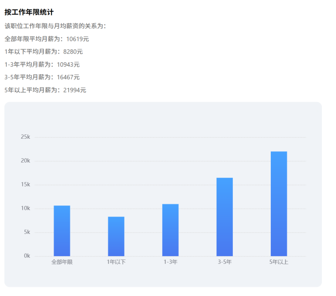
Task: Click the 按工作年限统计 heading
Action: click(x=29, y=12)
